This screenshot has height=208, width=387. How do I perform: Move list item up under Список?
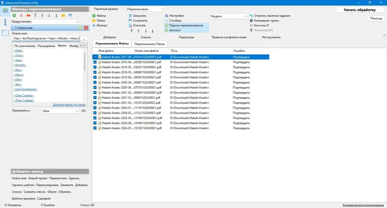[138, 31]
